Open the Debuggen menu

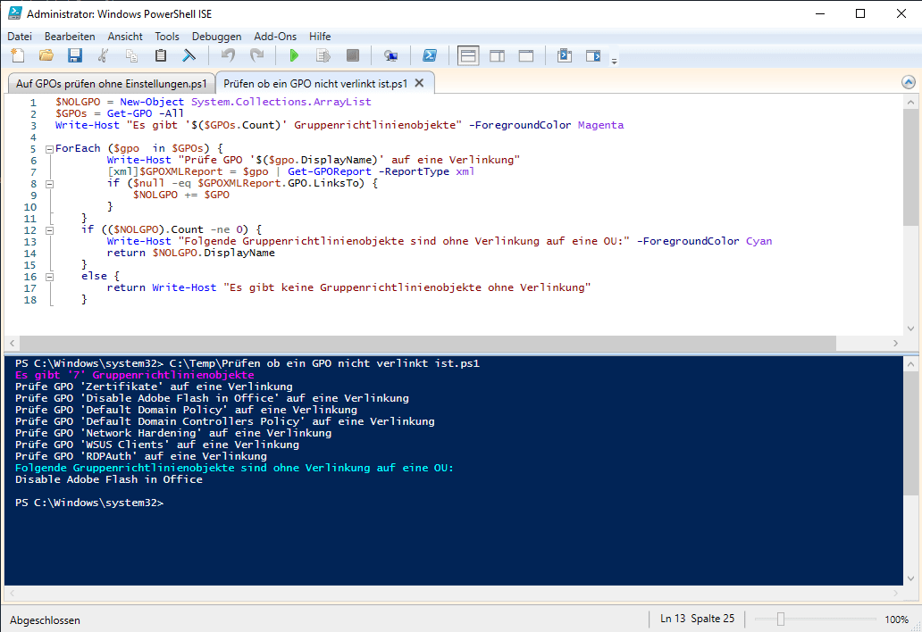tap(216, 37)
